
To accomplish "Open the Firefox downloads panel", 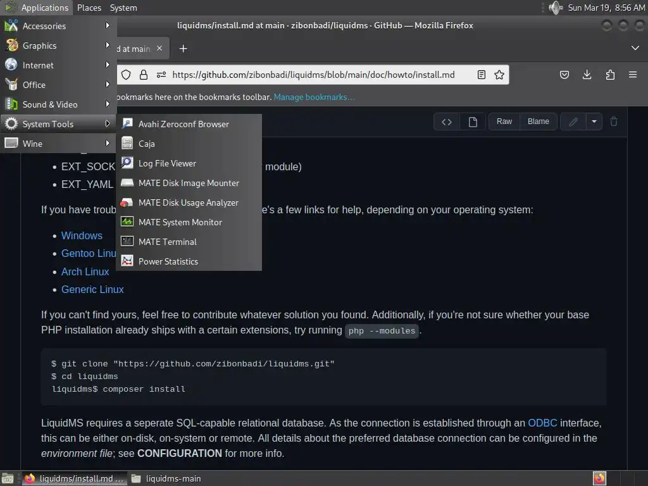I will click(587, 75).
